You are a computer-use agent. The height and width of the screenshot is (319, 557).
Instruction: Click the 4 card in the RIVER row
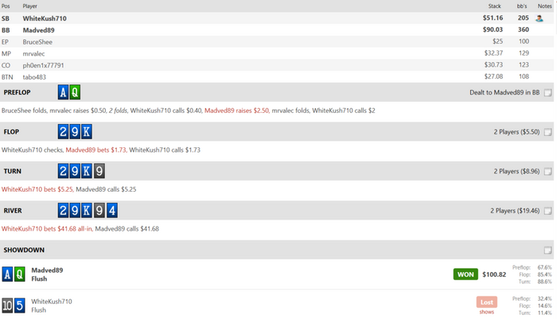pyautogui.click(x=112, y=211)
